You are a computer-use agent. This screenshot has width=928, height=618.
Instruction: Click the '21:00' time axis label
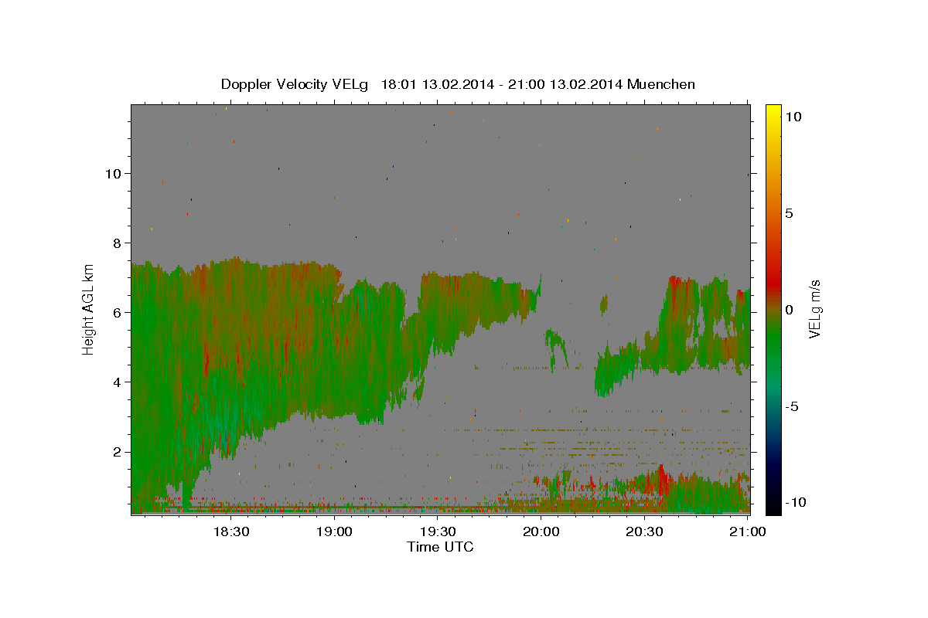click(x=748, y=531)
